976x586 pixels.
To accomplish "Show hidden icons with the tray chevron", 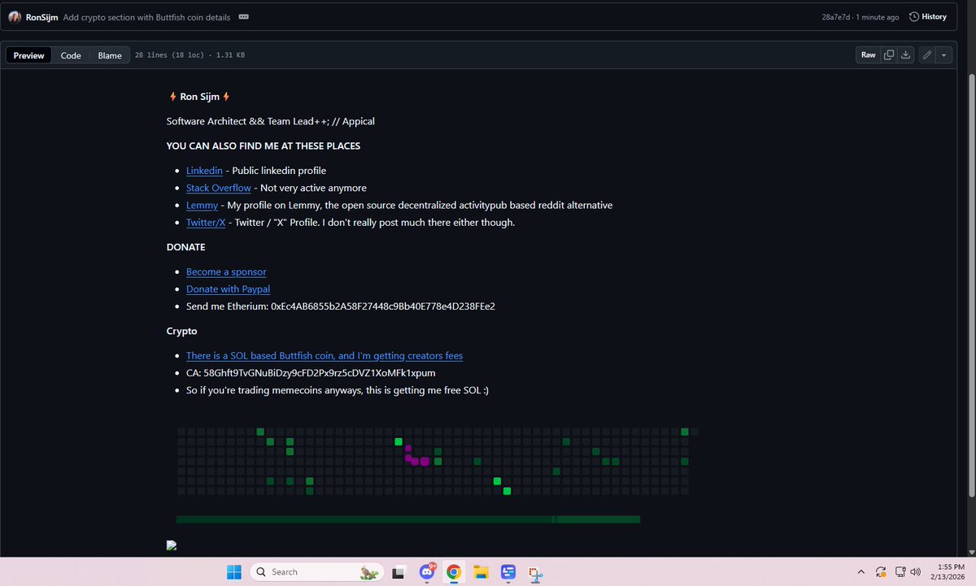I will pos(861,572).
